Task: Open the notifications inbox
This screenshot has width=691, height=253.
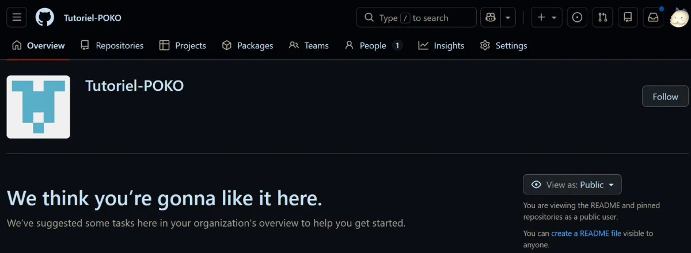Action: tap(653, 17)
